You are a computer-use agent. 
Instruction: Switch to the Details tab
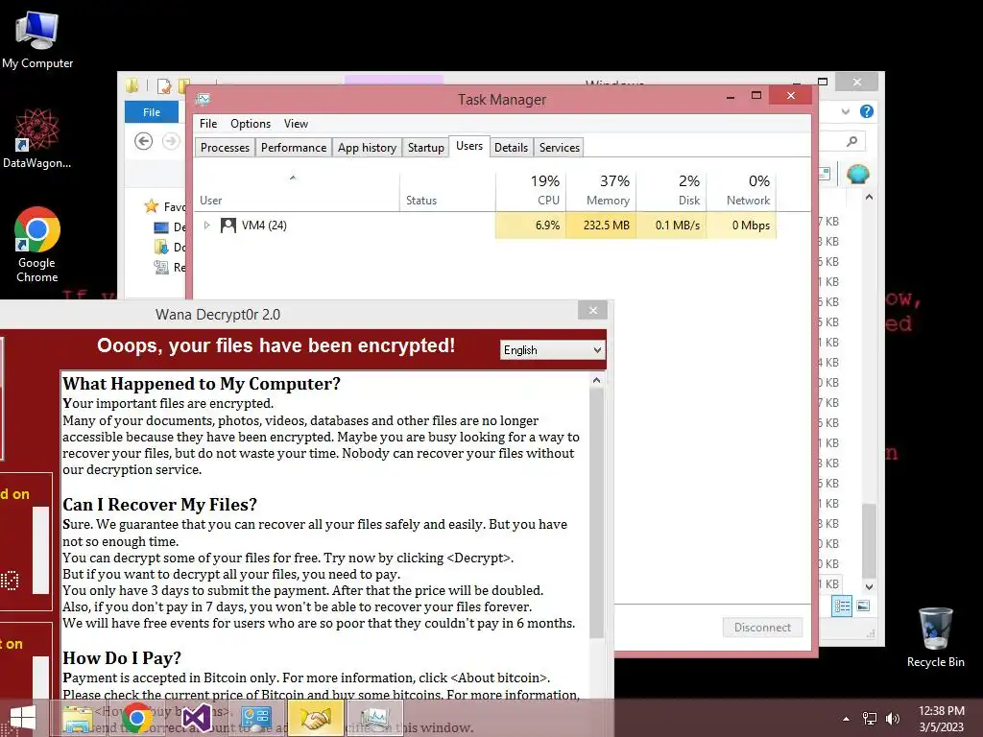point(511,147)
